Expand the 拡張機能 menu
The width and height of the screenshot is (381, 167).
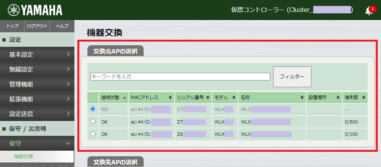coord(37,99)
